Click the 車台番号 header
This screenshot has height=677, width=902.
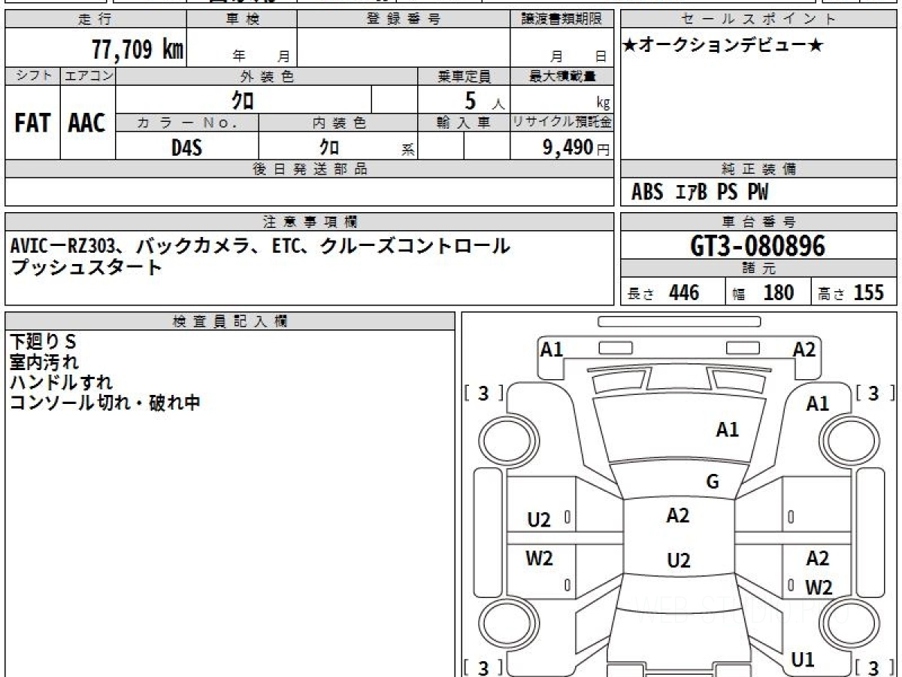click(x=759, y=222)
